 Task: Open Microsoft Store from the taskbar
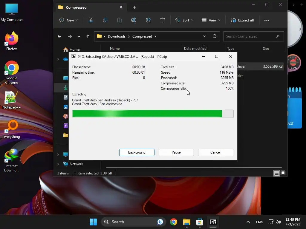click(x=200, y=222)
